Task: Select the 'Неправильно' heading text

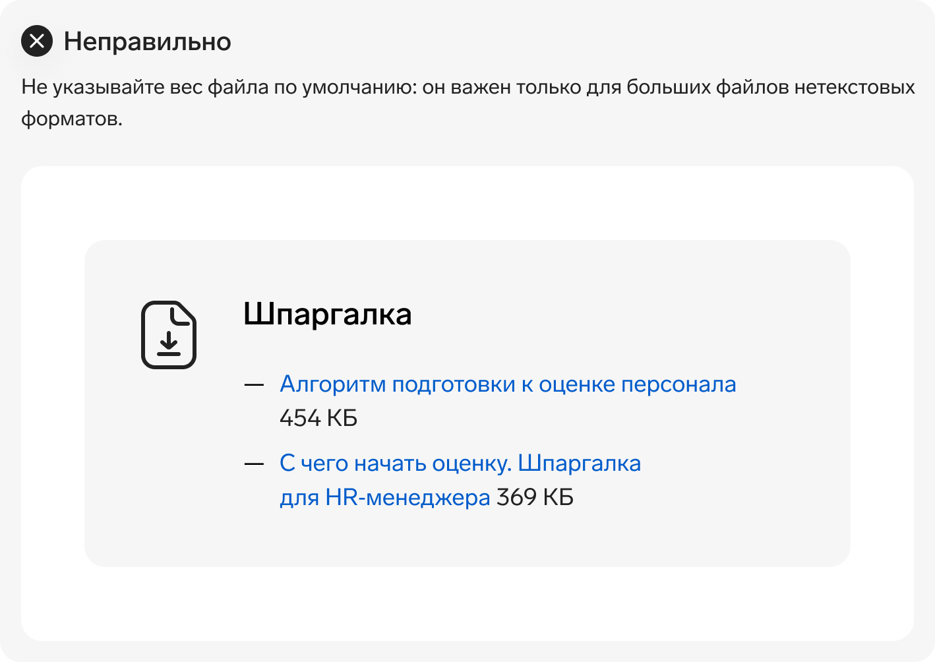Action: (148, 42)
